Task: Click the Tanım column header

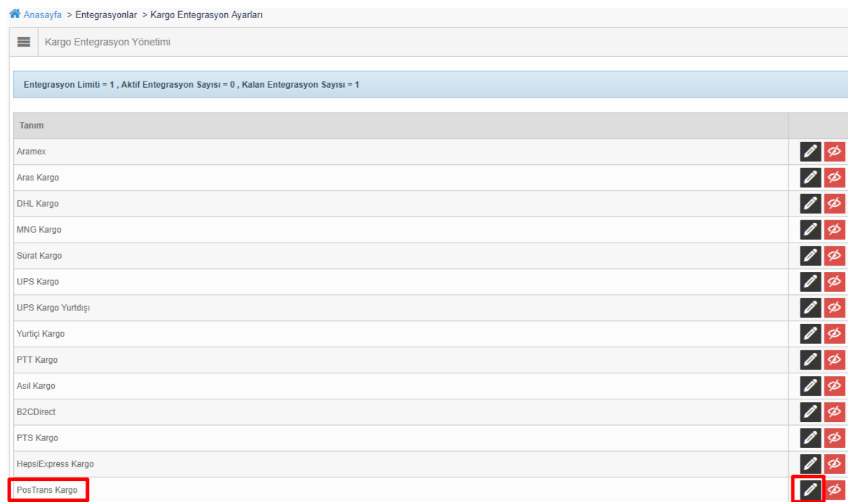Action: point(32,126)
